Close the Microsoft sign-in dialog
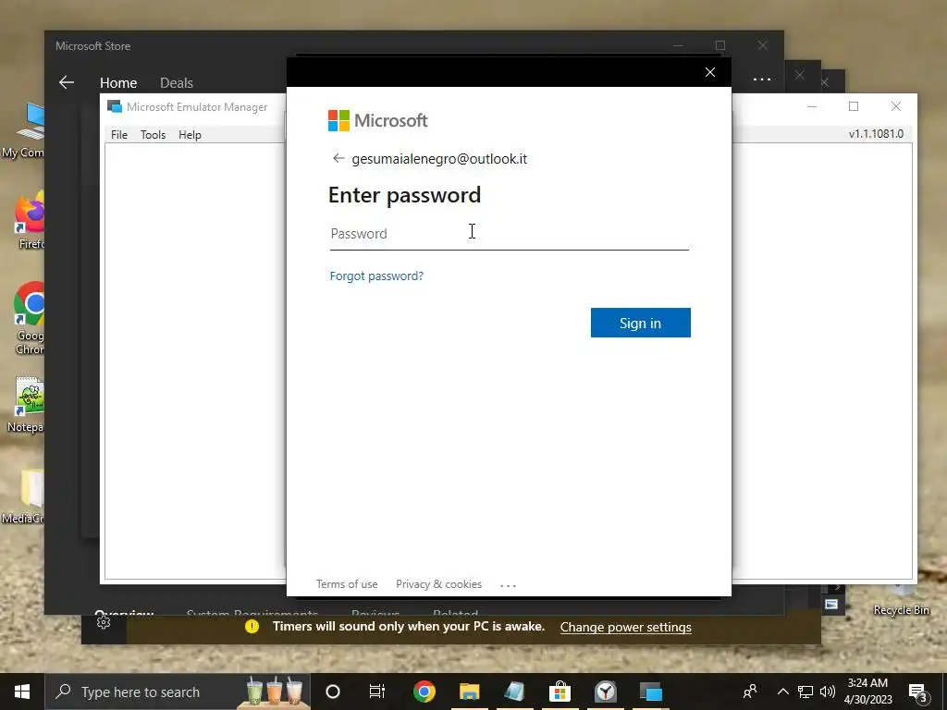The image size is (947, 710). (710, 72)
